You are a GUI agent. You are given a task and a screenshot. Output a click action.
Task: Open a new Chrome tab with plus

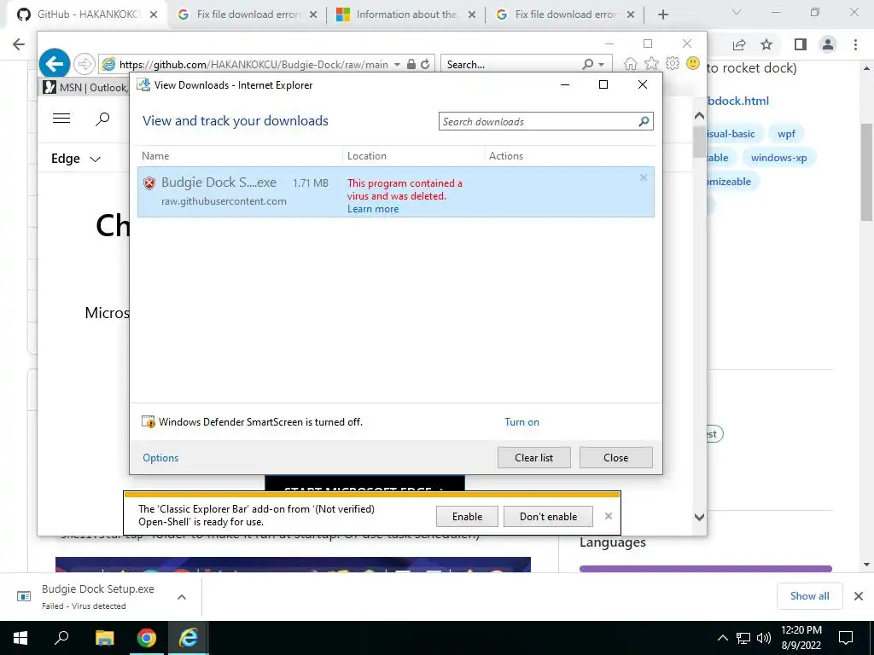coord(662,15)
